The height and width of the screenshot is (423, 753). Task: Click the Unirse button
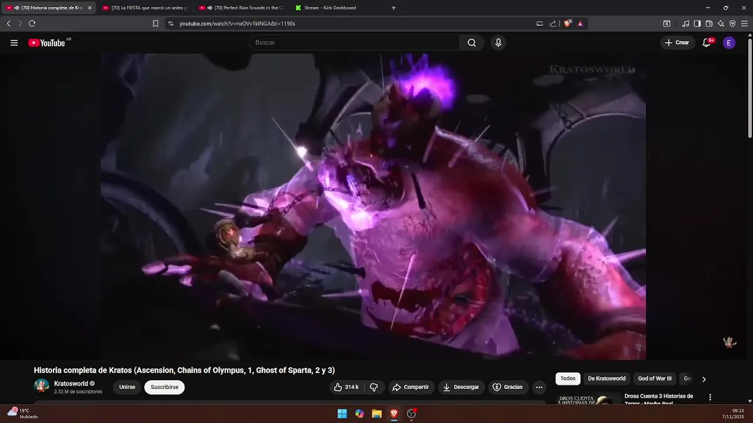[x=127, y=387]
